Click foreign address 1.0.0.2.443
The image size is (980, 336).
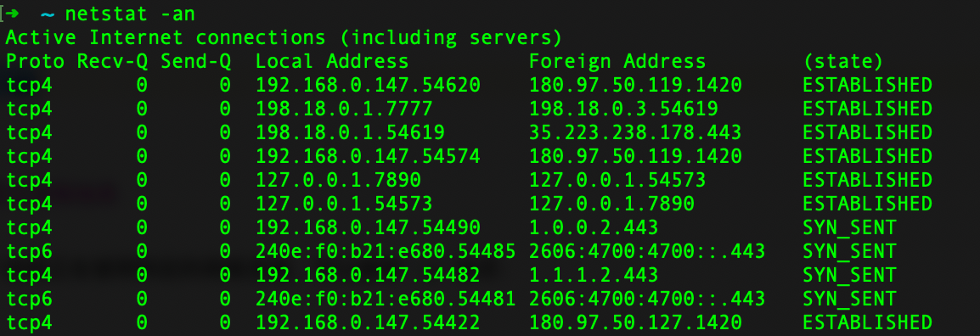594,227
